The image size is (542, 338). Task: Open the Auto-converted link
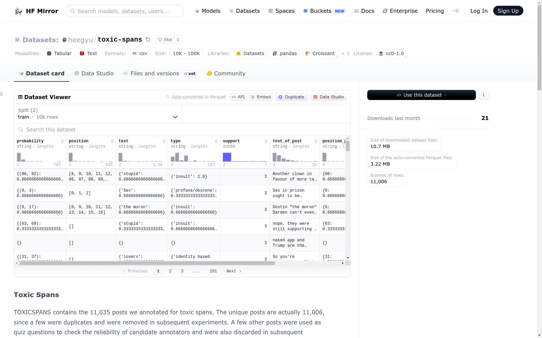point(187,97)
